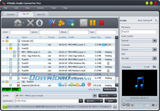Click the blue Info icon in toolbar
Screen dimensions: 160x111
pyautogui.click(x=39, y=23)
